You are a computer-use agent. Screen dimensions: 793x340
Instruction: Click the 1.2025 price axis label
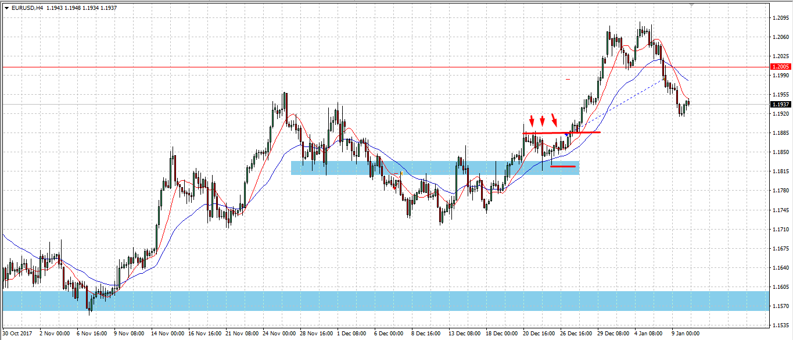pyautogui.click(x=780, y=56)
